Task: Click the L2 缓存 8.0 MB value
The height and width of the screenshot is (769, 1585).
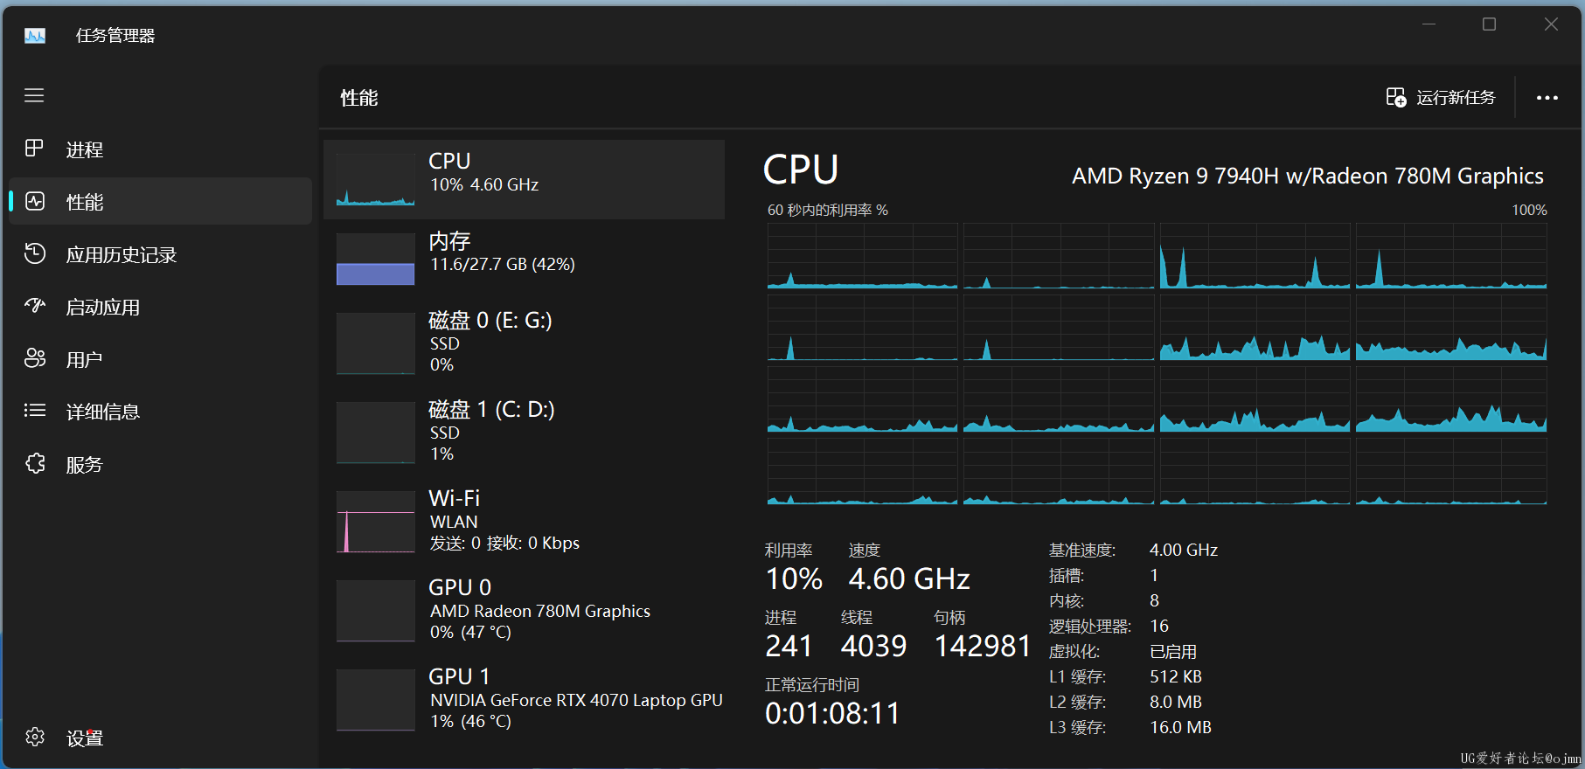Action: point(1176,702)
